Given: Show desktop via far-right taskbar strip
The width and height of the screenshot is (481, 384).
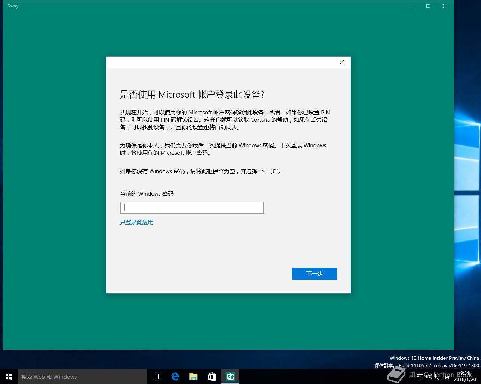Looking at the screenshot, I should click(480, 376).
